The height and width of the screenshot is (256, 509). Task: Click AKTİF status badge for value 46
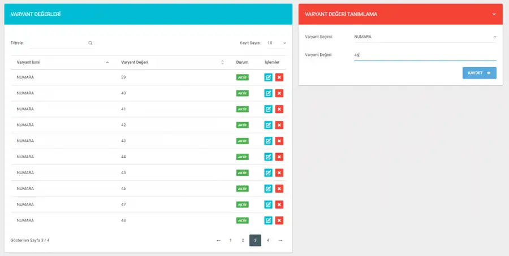coord(242,189)
